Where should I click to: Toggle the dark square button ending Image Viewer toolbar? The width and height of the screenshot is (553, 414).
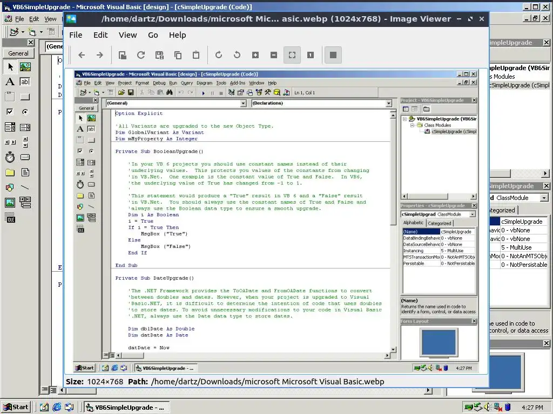point(333,55)
